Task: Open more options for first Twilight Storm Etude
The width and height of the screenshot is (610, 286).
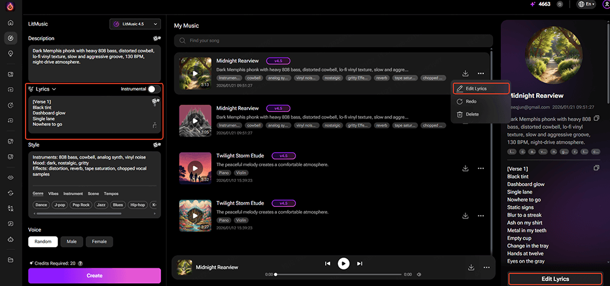Action: tap(481, 169)
